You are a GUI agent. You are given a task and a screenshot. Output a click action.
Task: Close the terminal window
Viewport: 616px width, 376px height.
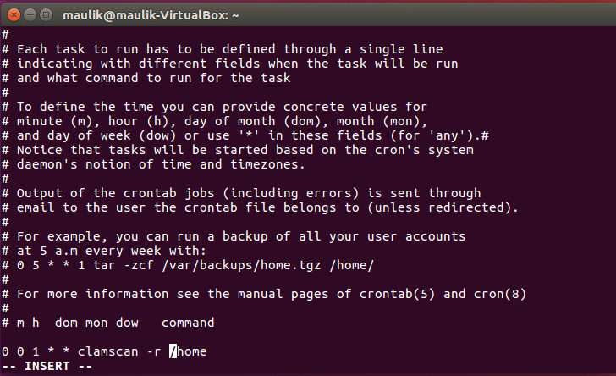(13, 14)
